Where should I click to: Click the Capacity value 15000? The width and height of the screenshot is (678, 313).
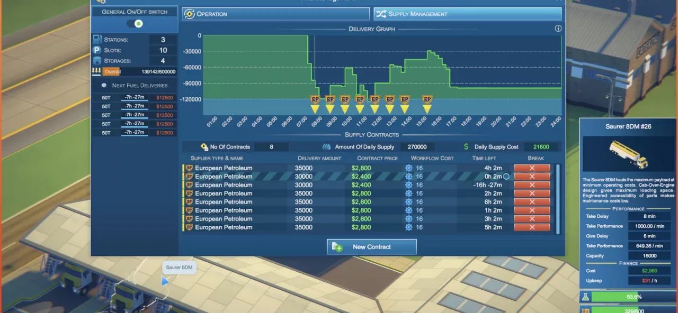649,256
